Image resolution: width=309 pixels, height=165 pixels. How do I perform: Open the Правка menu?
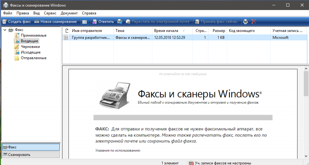click(x=23, y=13)
